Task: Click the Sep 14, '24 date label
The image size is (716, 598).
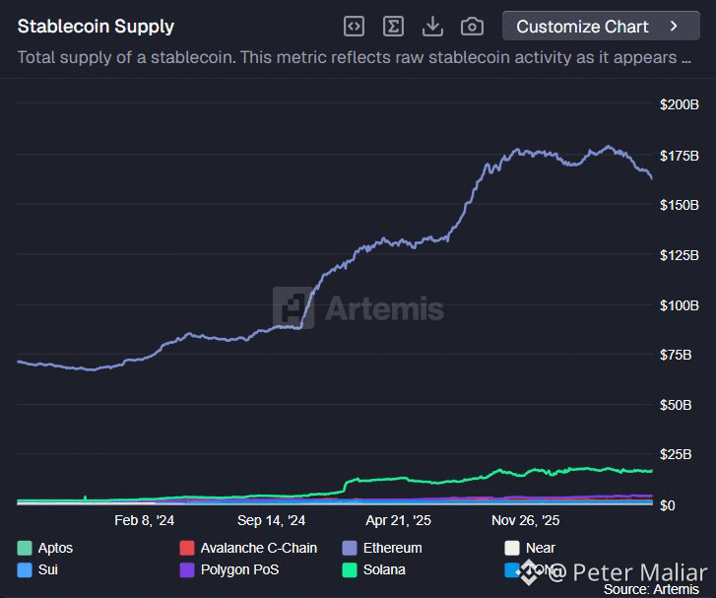Action: coord(271,520)
